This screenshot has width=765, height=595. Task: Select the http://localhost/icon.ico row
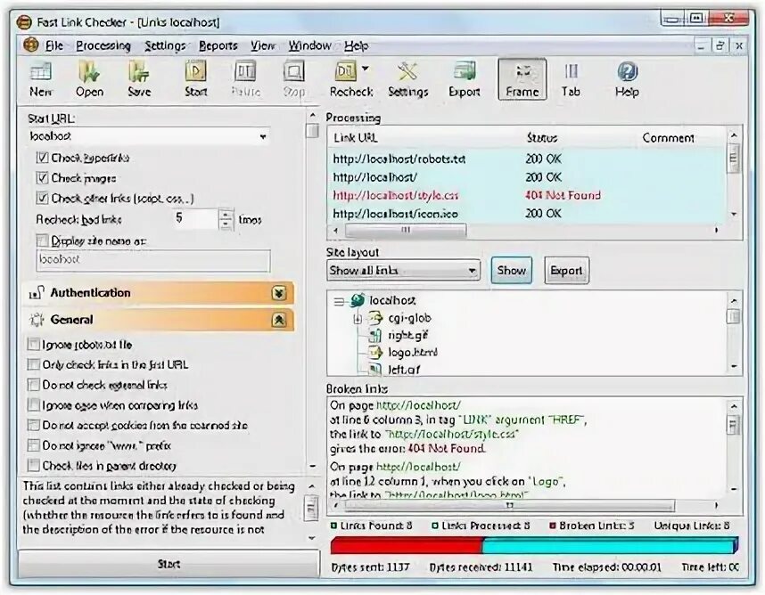[x=527, y=214]
